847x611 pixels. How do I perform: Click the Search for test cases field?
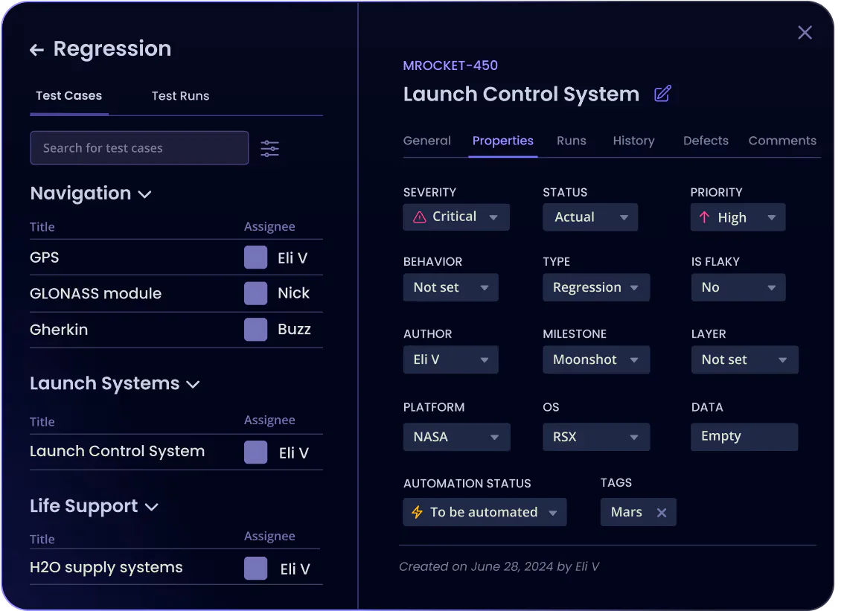pos(139,148)
